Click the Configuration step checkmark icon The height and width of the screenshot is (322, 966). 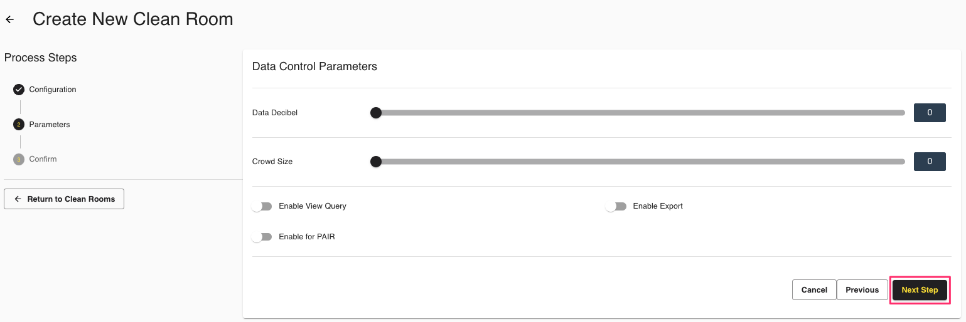(19, 90)
